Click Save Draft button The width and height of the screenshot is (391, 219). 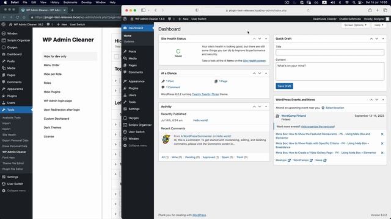click(284, 86)
